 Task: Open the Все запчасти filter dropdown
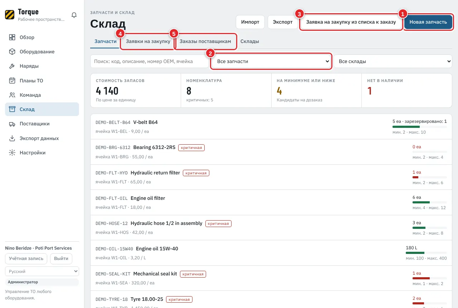pos(271,61)
